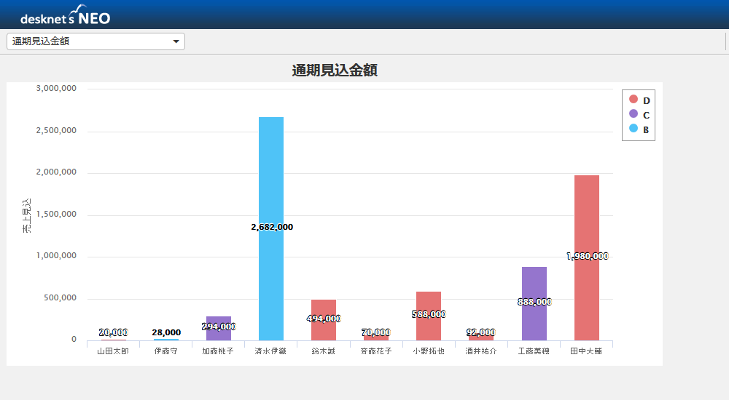Click the chart title 通期見込金額
Image resolution: width=729 pixels, height=400 pixels.
334,71
